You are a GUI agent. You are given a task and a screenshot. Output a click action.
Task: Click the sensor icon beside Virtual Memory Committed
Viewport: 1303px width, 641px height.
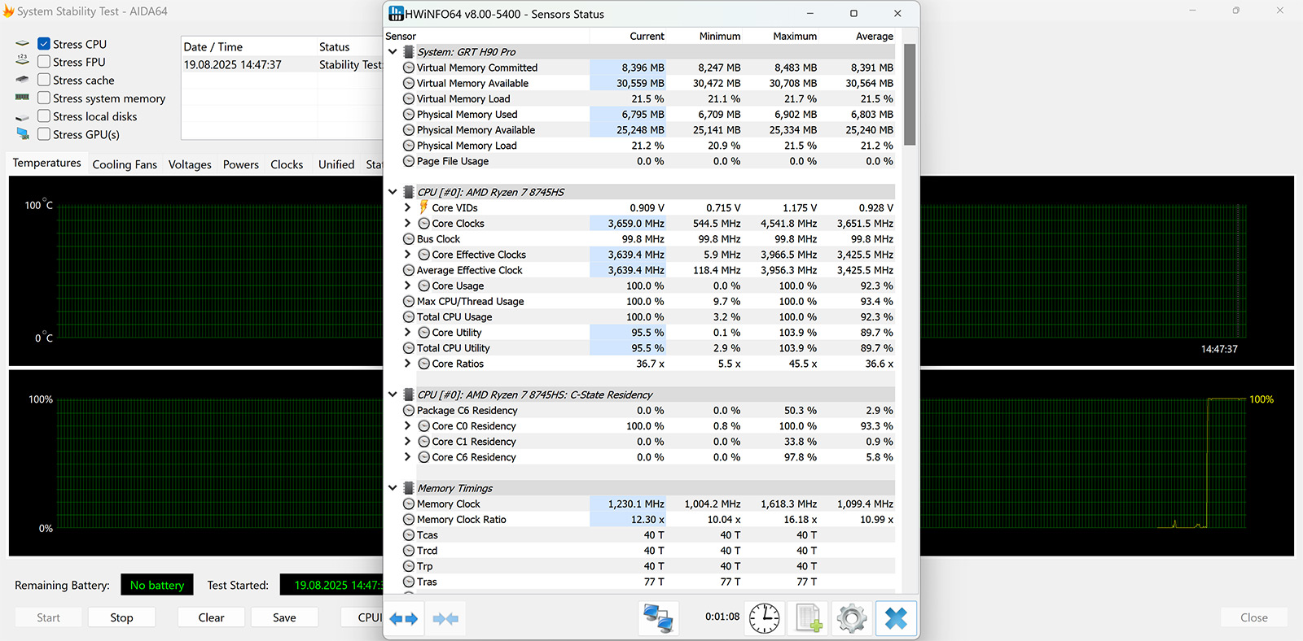coord(409,68)
